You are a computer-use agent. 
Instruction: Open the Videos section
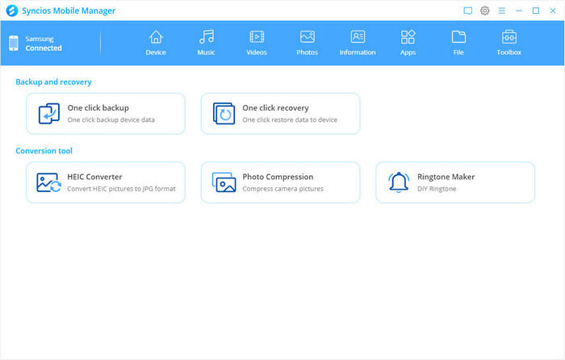tap(257, 42)
